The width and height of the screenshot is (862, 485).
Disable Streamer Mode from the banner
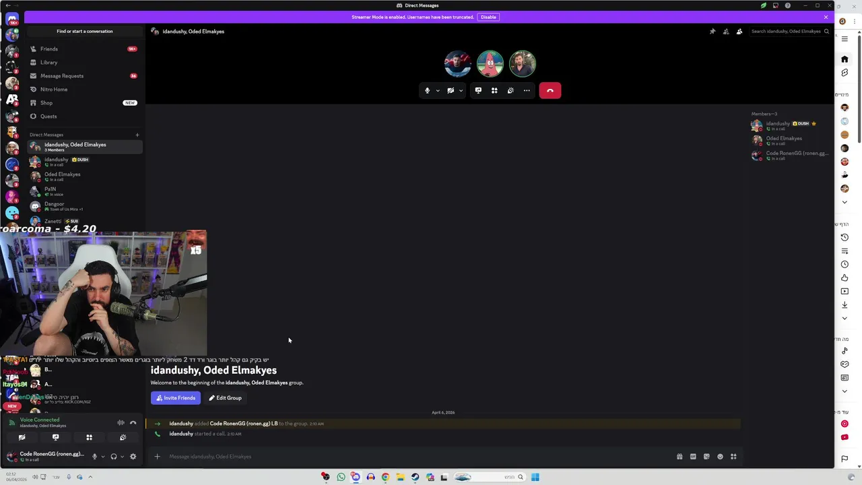[488, 17]
